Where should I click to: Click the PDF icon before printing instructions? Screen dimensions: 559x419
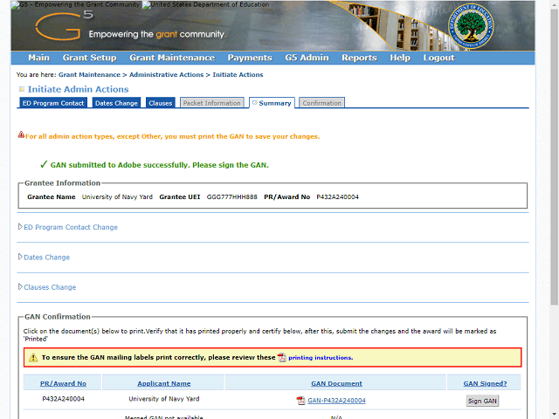point(281,357)
